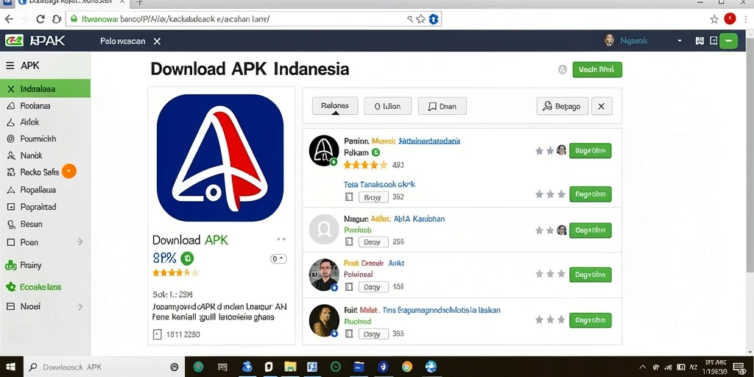Click the gray placeholder avatar in Nrogur row
Screen dimensions: 754x377
point(324,230)
